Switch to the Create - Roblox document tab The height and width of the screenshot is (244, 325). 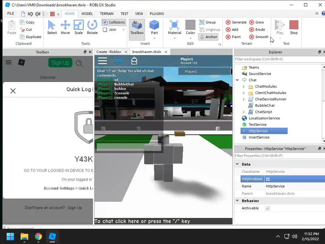point(109,52)
